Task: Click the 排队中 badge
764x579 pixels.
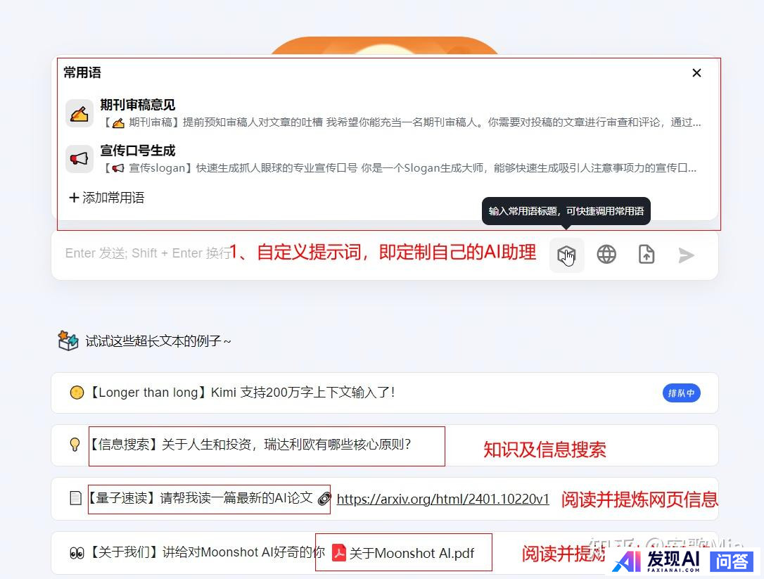Action: (x=681, y=393)
